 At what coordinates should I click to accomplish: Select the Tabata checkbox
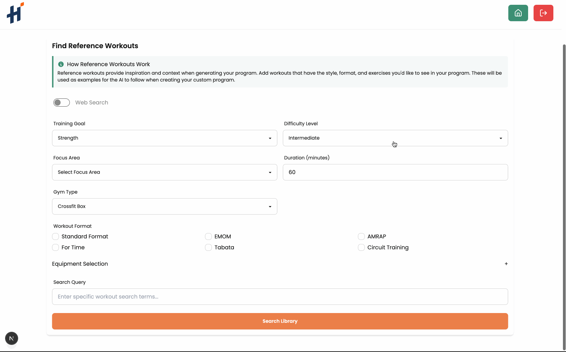click(208, 247)
